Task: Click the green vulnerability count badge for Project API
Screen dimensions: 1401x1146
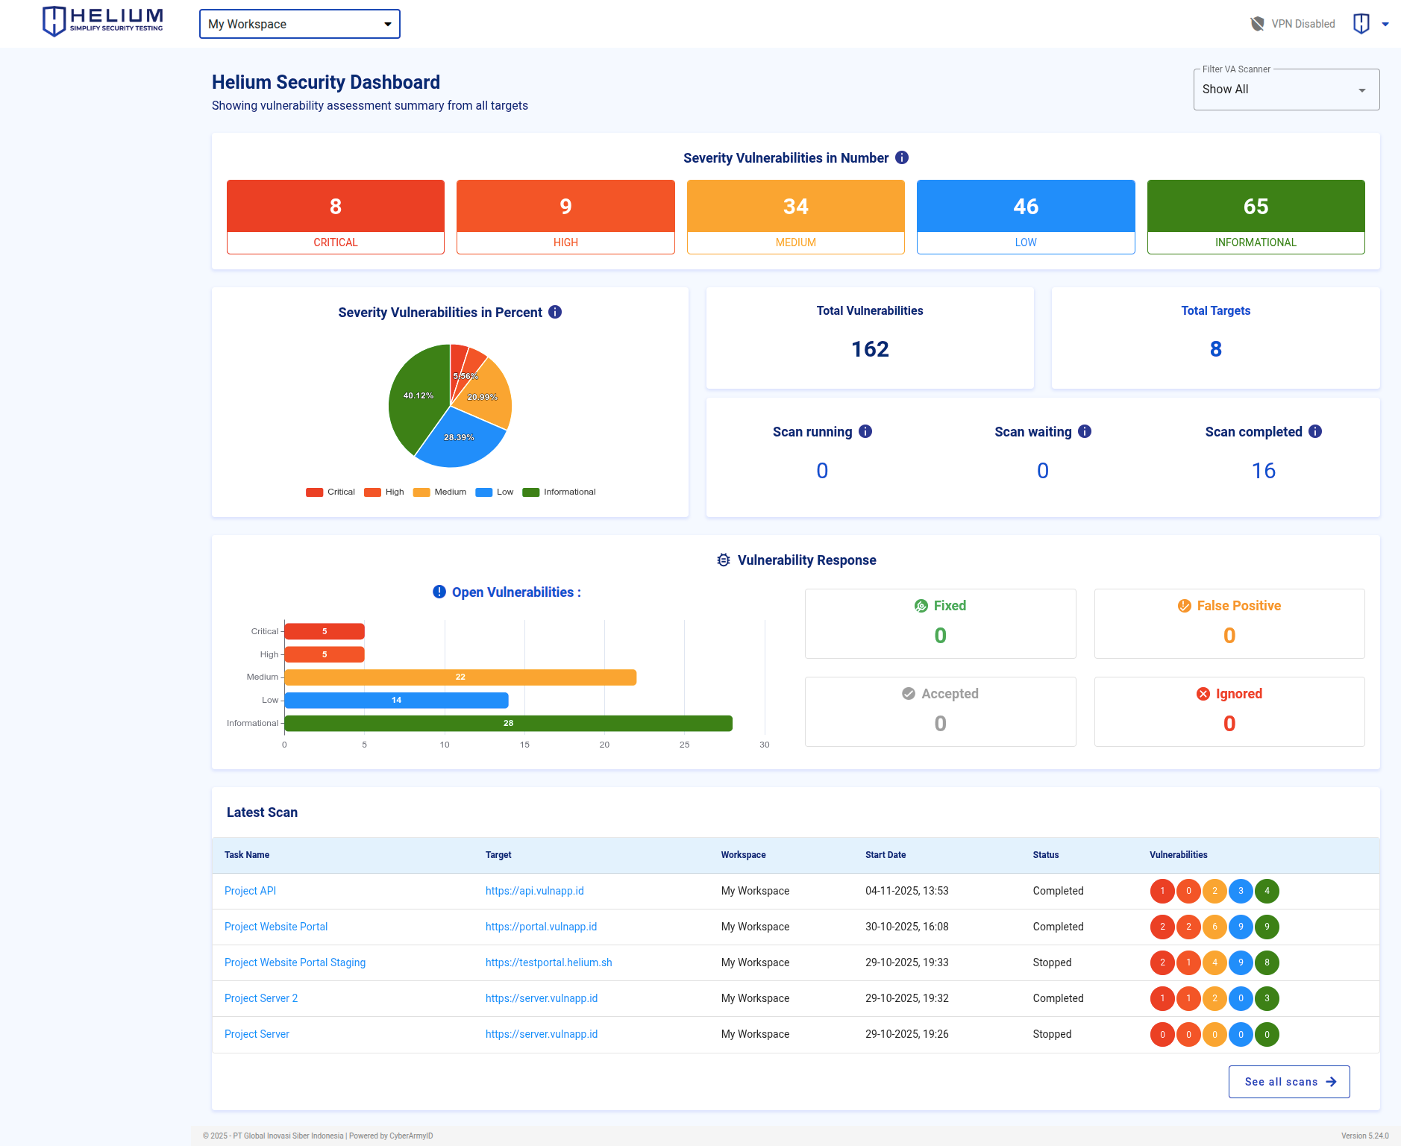Action: point(1267,891)
